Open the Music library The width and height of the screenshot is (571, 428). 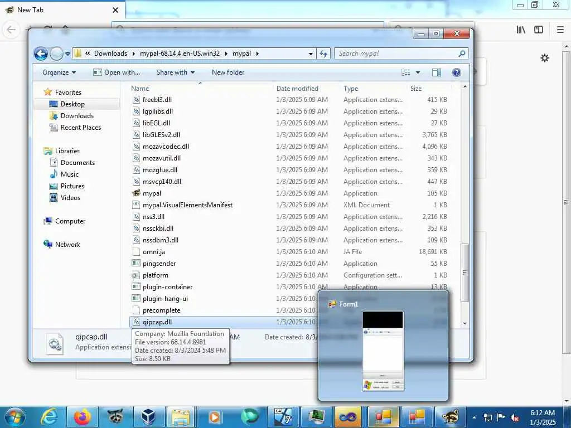(64, 174)
